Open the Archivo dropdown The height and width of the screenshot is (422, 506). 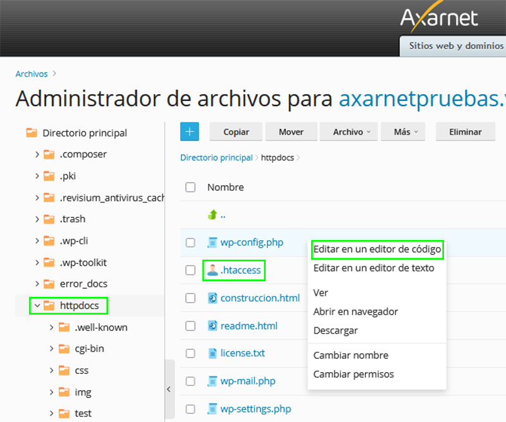pyautogui.click(x=349, y=131)
